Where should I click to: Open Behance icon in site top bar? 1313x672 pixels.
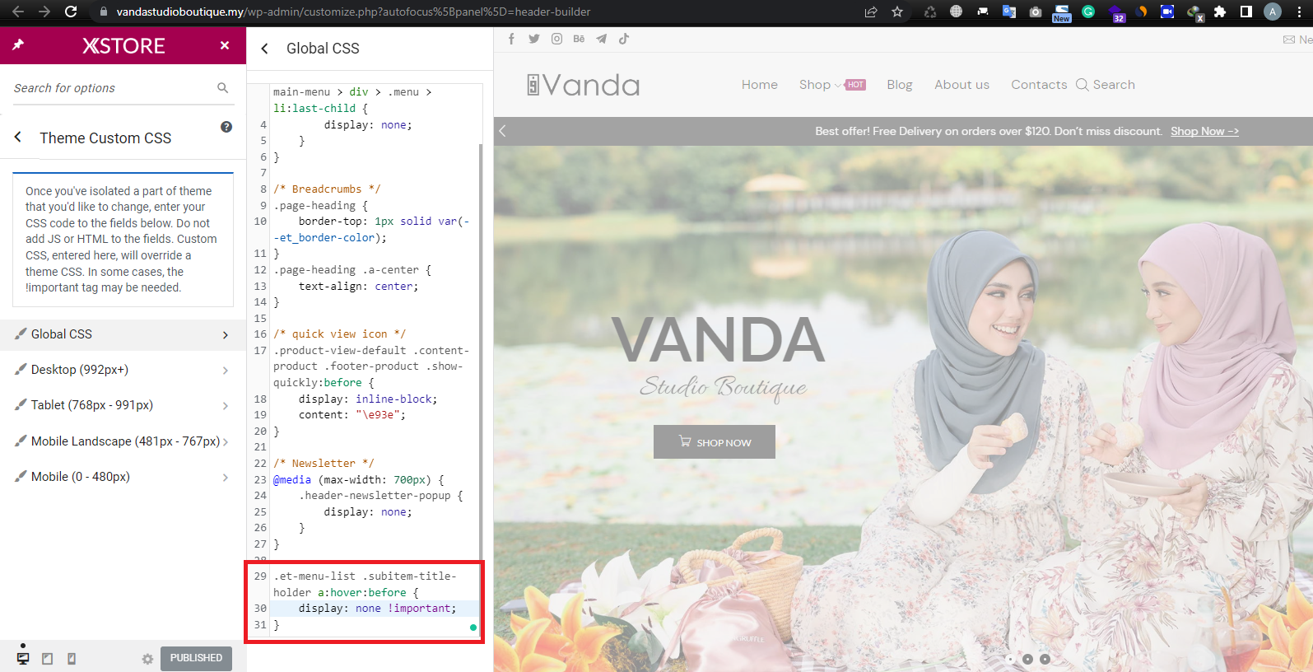pyautogui.click(x=579, y=39)
